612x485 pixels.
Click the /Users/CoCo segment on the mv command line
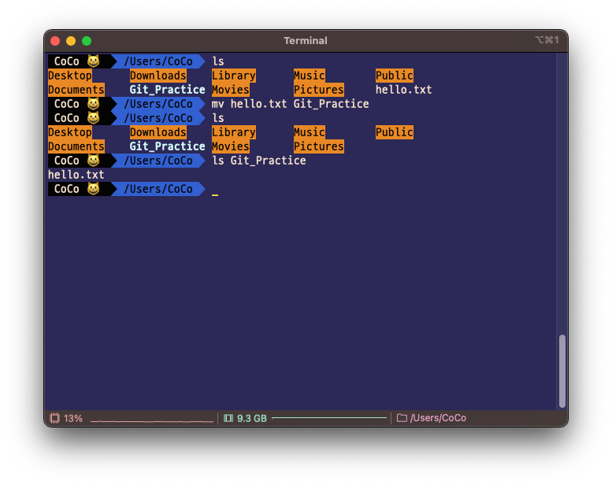pos(158,104)
